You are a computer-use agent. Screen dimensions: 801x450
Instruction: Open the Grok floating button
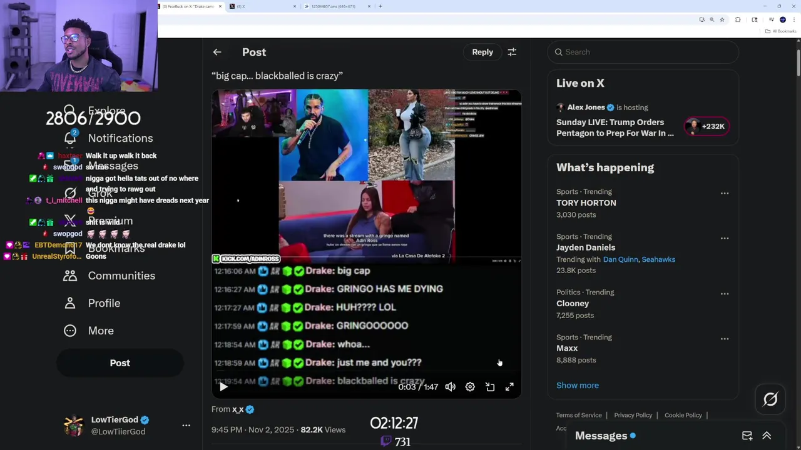(770, 399)
